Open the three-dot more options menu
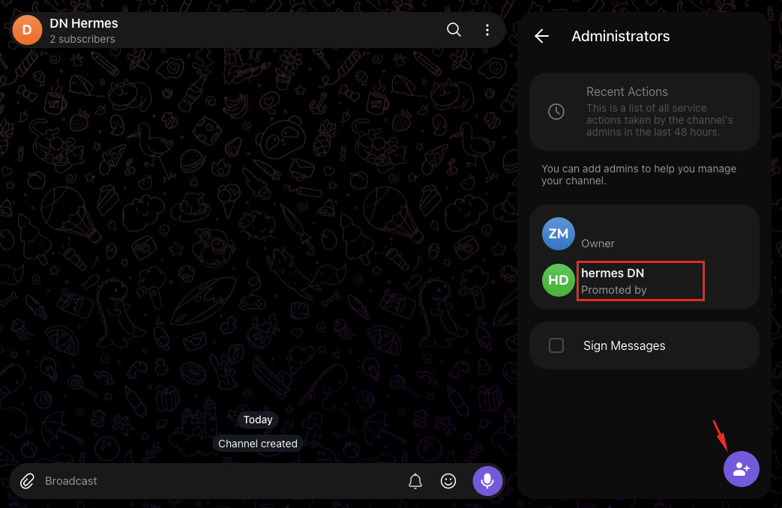Screen dimensions: 782x508 [487, 30]
